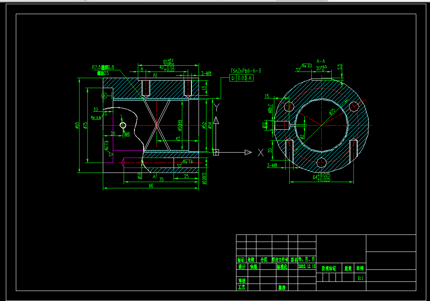
Task: Click the 15 dimension in A-A view
Action: [x=267, y=96]
